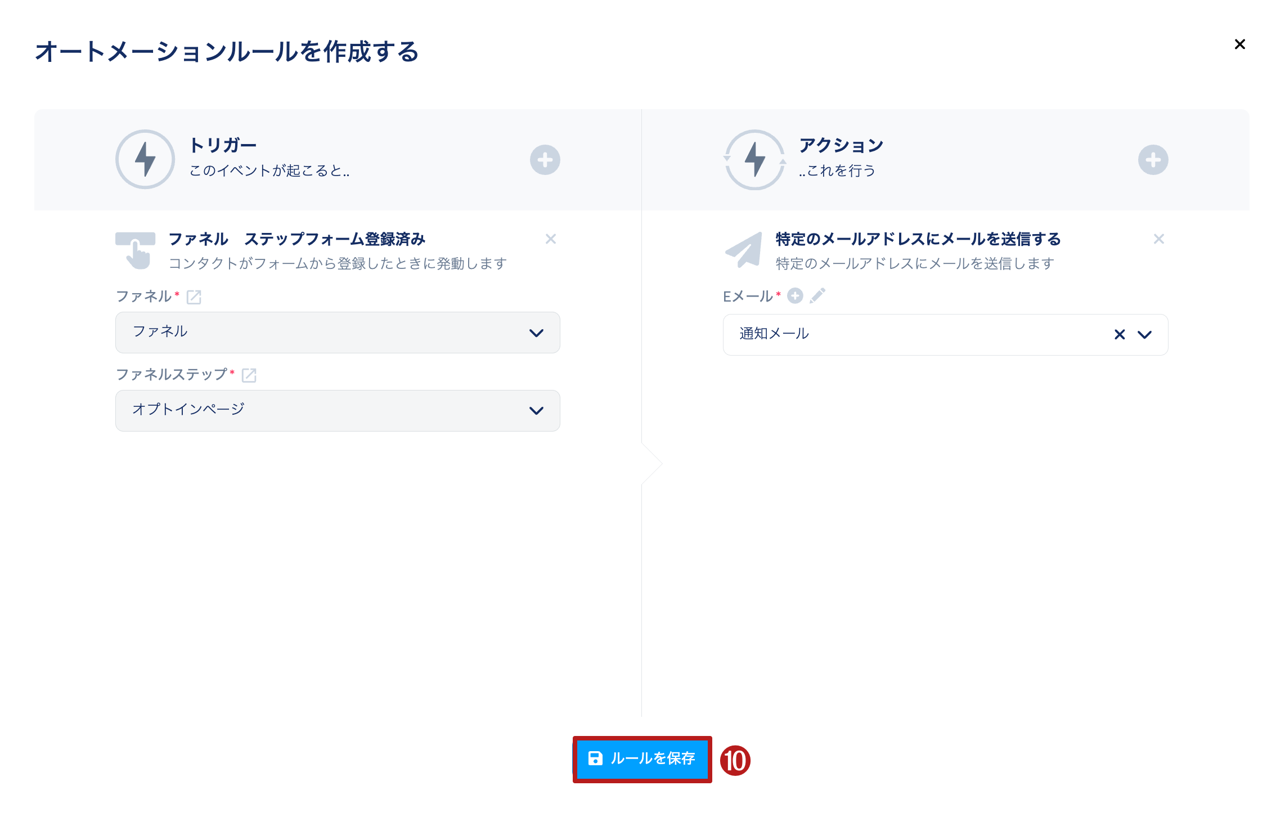1285x817 pixels.
Task: Open the funnel step external link icon
Action: (249, 375)
